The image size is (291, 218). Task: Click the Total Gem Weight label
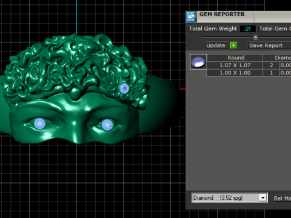213,28
